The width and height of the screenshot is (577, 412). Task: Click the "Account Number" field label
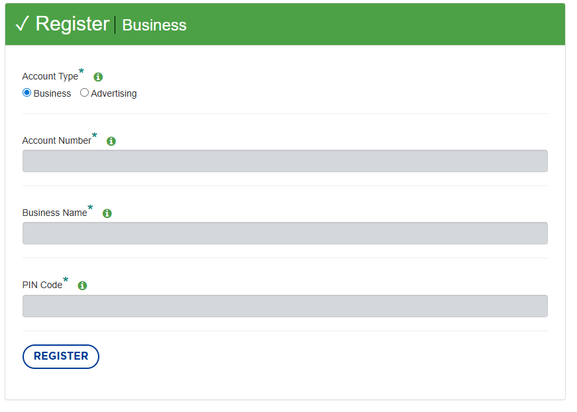(56, 141)
